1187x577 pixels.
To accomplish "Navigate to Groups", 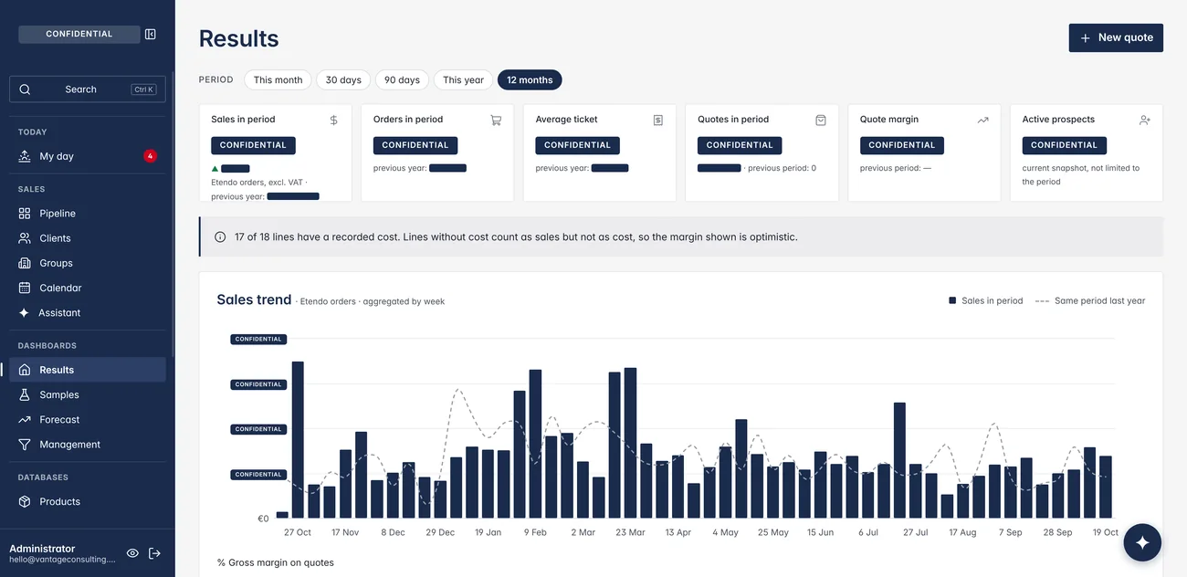I will pos(88,263).
